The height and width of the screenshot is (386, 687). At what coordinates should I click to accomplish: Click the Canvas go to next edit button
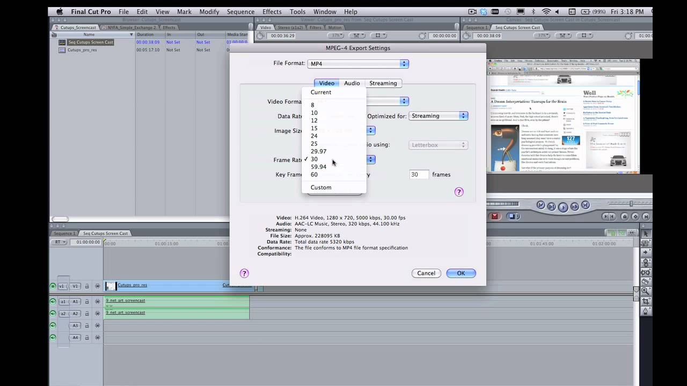pyautogui.click(x=586, y=205)
